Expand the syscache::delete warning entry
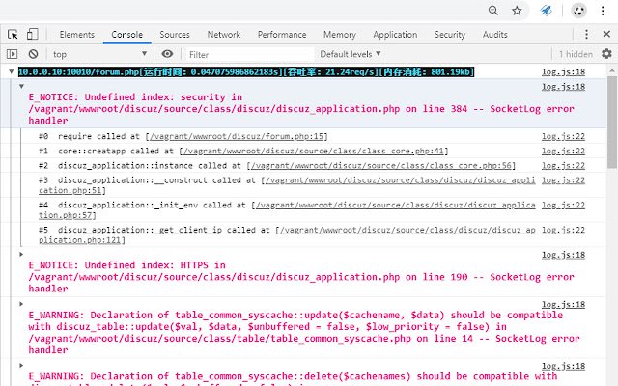This screenshot has width=618, height=386. pyautogui.click(x=21, y=366)
